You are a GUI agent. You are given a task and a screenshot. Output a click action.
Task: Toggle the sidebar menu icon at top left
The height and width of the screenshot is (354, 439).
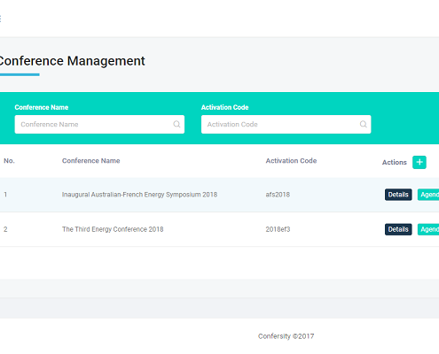click(0, 19)
